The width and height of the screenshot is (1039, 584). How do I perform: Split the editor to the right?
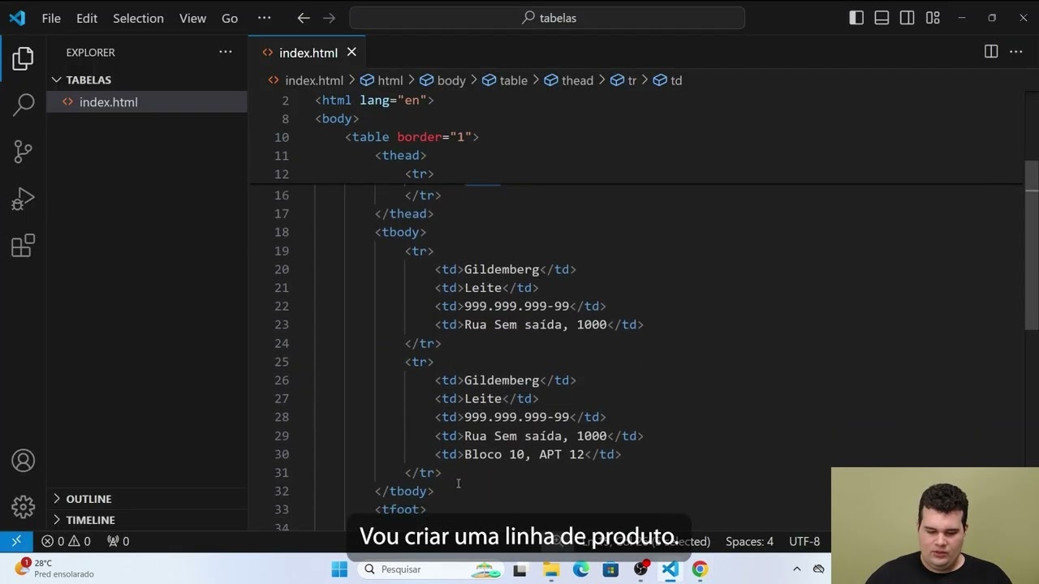991,52
